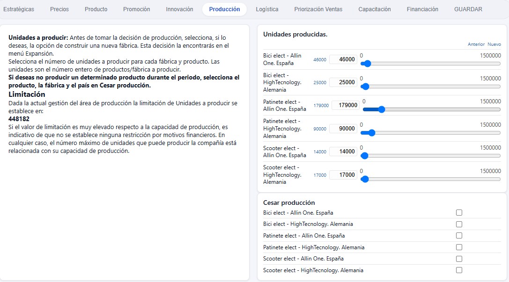Screen dimensions: 509x282
Task: Click the previous value 25000 text
Action: (x=320, y=83)
